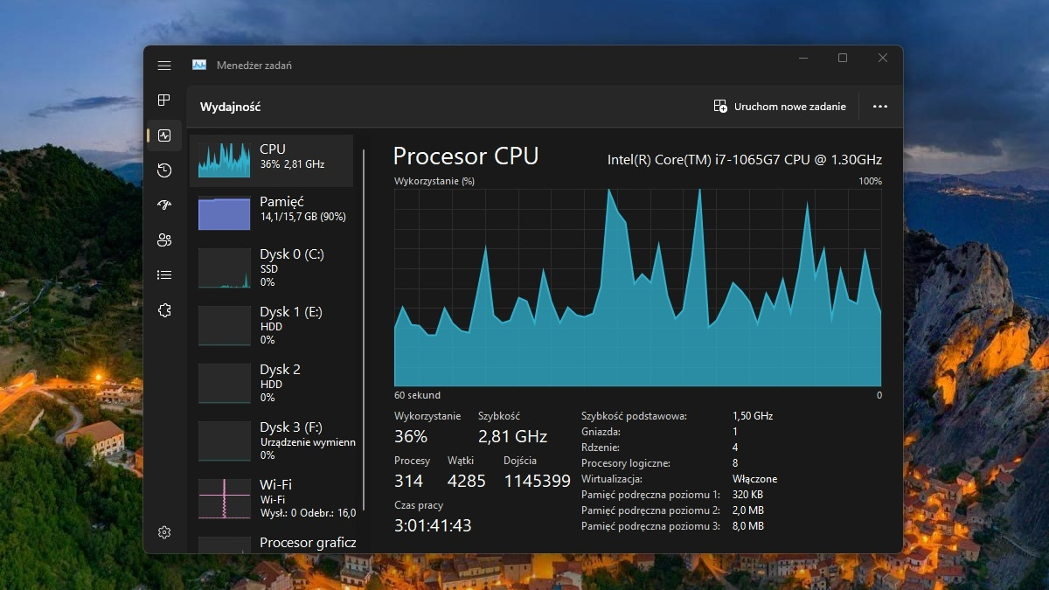Open the Services puzzle icon

(x=164, y=310)
